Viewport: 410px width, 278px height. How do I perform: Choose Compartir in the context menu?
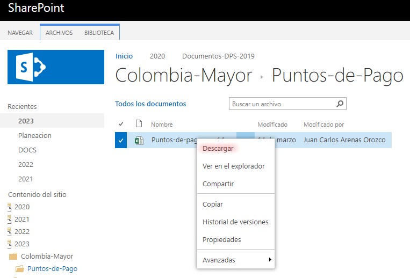(x=218, y=184)
